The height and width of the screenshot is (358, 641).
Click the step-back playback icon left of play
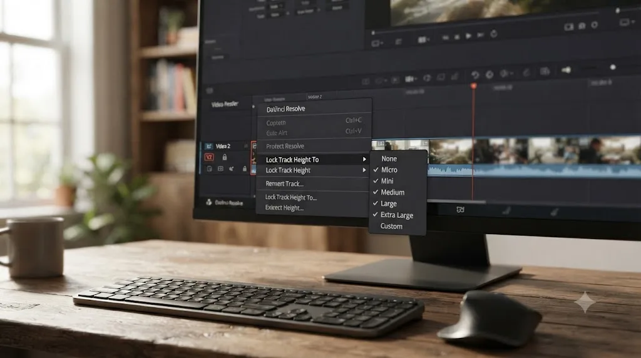pos(456,37)
